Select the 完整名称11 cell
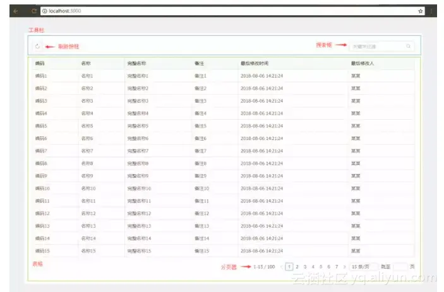444x292 pixels. [139, 201]
